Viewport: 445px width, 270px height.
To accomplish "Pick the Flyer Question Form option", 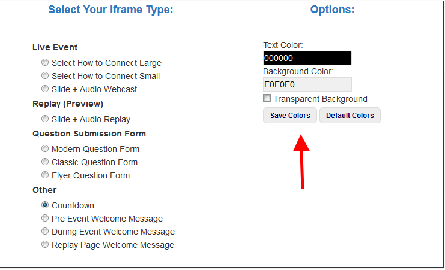I will point(45,175).
